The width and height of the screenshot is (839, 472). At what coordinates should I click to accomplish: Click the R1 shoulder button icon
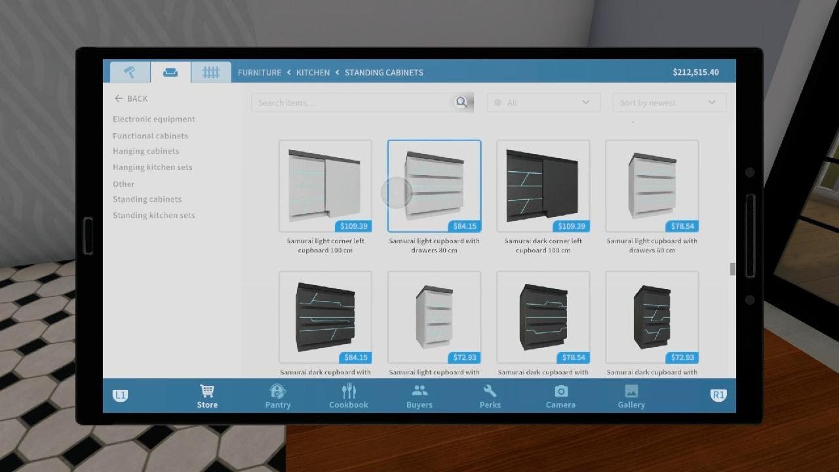718,395
